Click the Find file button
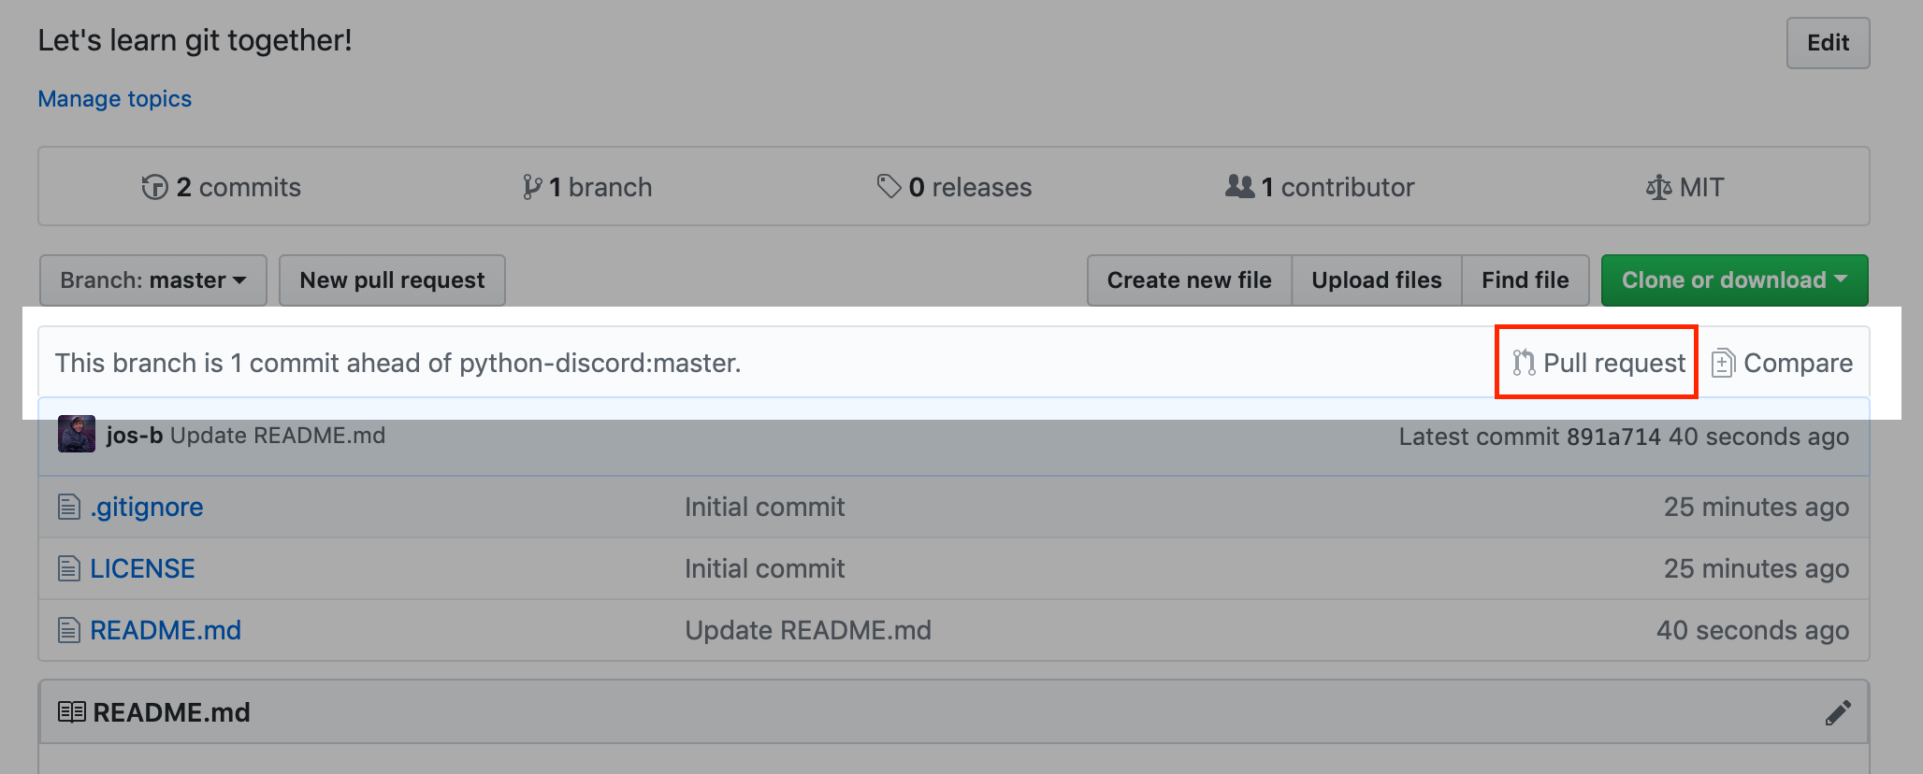Screen dimensions: 1923x774 pos(1525,280)
